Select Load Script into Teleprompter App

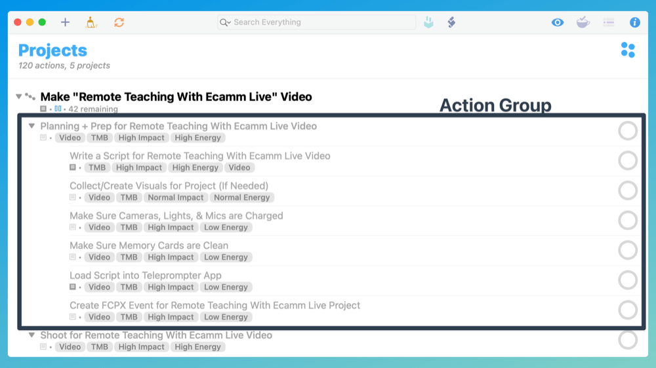tap(146, 276)
